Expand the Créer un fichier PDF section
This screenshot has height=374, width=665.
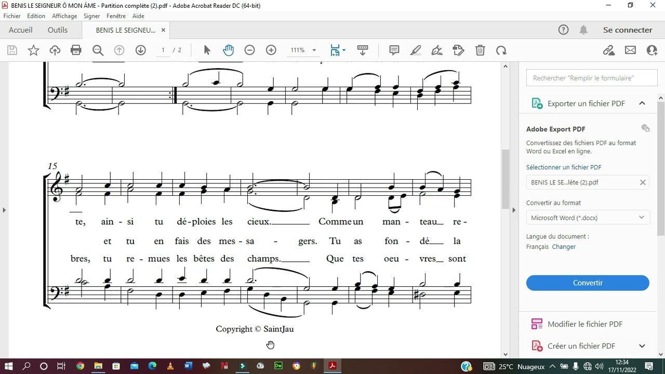[642, 346]
